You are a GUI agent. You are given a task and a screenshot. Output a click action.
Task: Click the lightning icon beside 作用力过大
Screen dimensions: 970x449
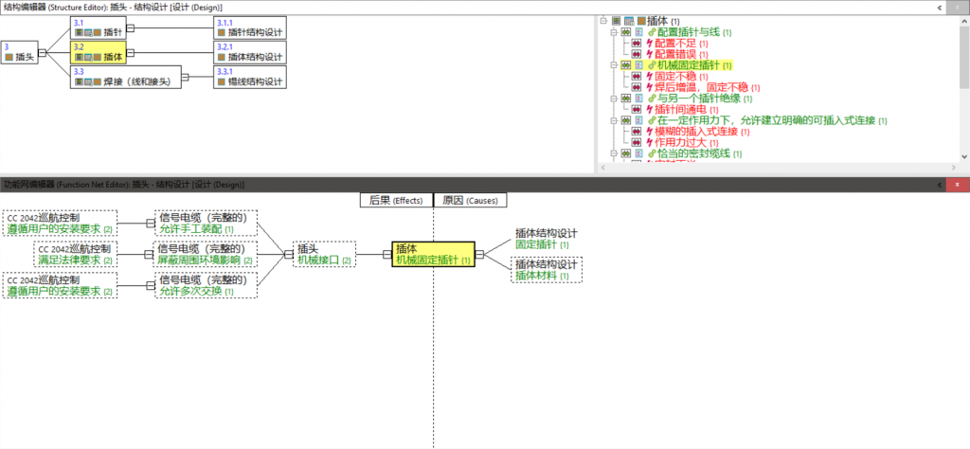[x=649, y=142]
